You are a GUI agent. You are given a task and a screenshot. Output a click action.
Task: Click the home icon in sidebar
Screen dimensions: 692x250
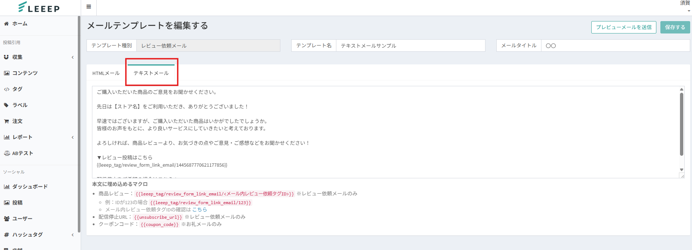click(x=6, y=24)
